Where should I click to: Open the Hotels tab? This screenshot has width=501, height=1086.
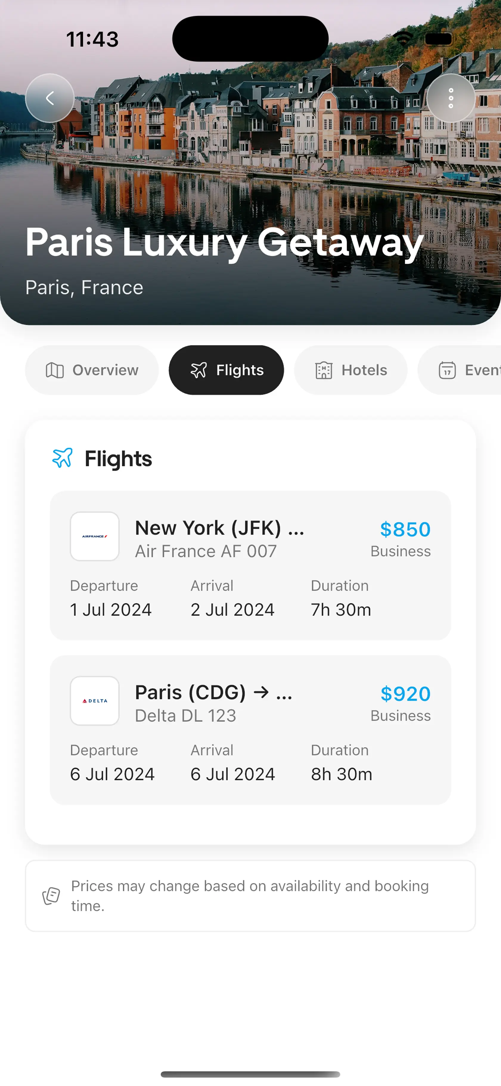(350, 370)
